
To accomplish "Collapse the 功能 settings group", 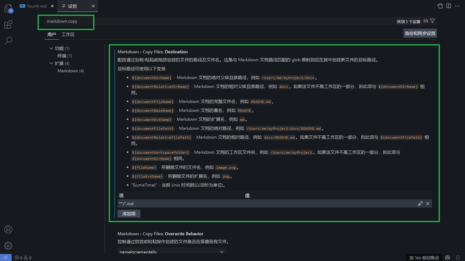I will [51, 48].
